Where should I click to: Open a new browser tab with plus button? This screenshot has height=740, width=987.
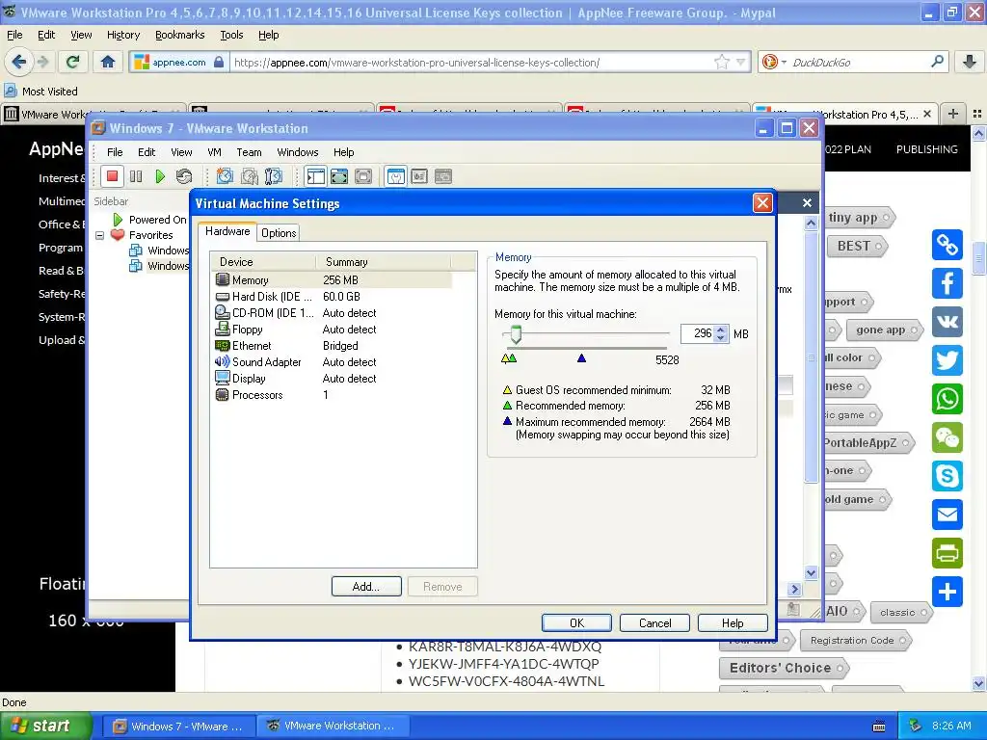[953, 114]
